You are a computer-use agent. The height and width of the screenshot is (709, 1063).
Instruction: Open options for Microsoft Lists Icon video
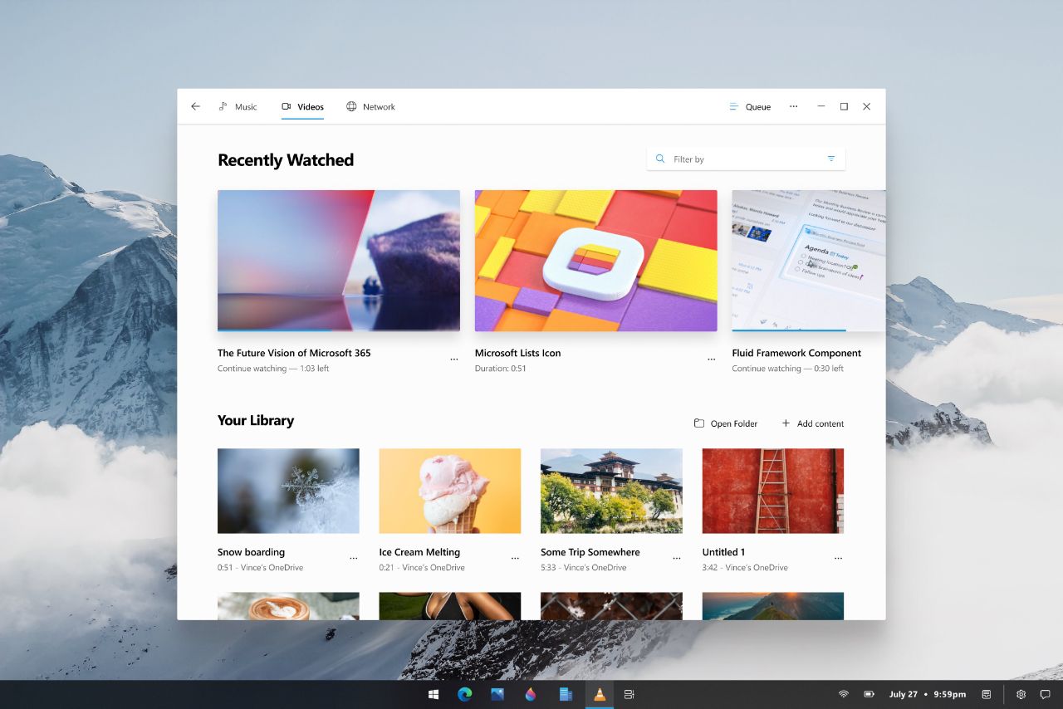tap(712, 359)
